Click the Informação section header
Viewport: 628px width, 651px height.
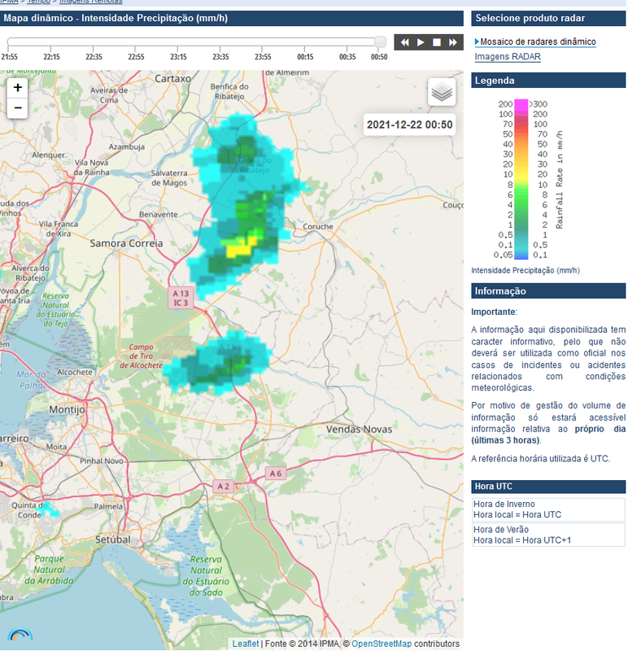548,291
